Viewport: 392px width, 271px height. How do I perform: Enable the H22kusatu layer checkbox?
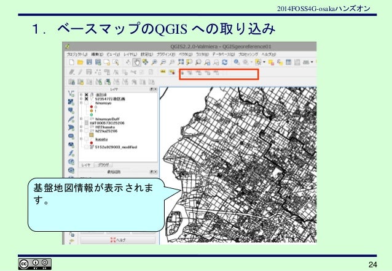[86, 127]
